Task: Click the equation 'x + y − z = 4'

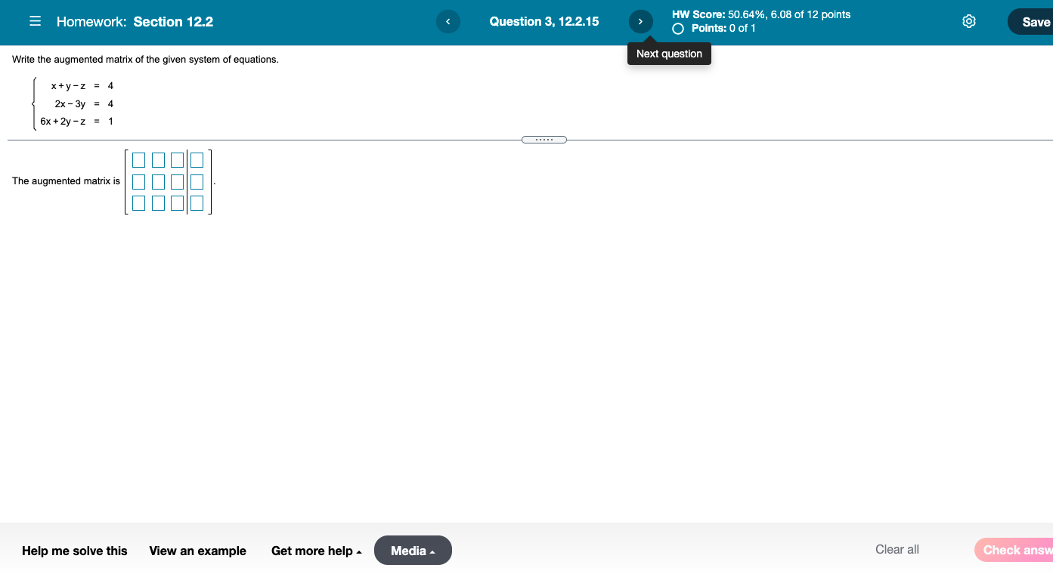Action: (x=82, y=86)
